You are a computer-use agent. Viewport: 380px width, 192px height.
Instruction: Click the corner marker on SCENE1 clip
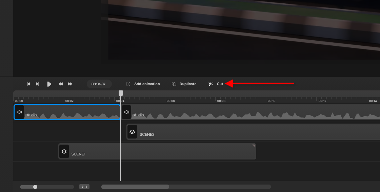(x=254, y=146)
